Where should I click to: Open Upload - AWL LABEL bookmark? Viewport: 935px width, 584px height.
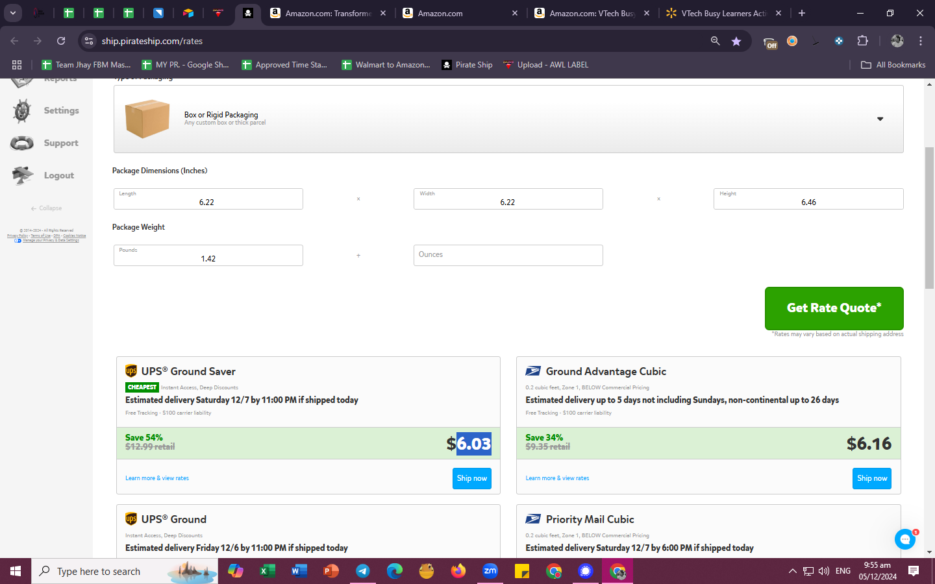(x=545, y=65)
